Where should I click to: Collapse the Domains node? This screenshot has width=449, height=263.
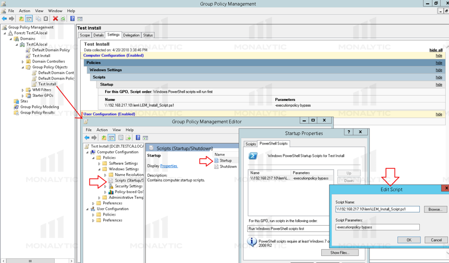coord(11,39)
